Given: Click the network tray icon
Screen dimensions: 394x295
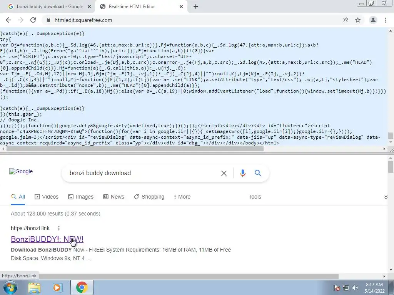Looking at the screenshot, I should coord(346,287).
